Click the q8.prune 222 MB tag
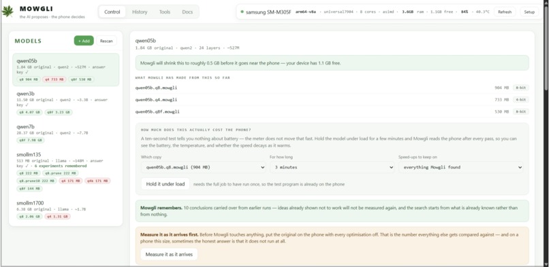Viewport: 549px width, 267px height. (x=61, y=173)
